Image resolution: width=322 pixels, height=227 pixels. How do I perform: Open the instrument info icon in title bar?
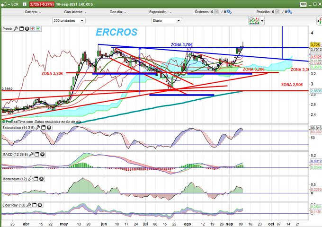click(x=25, y=4)
